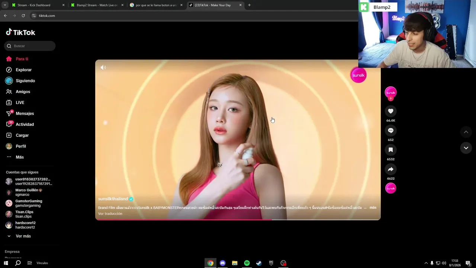The width and height of the screenshot is (476, 268).
Task: Reload the page
Action: (23, 16)
